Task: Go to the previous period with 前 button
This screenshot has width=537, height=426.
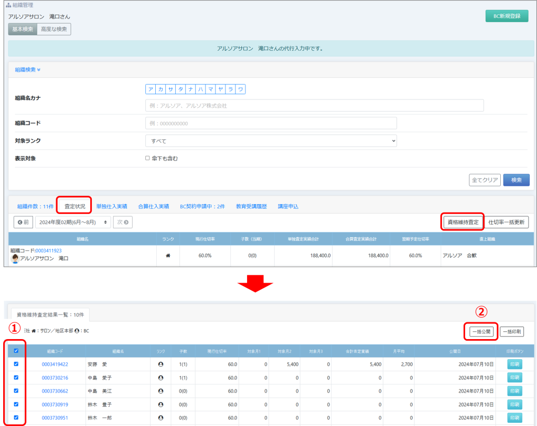Action: (23, 222)
